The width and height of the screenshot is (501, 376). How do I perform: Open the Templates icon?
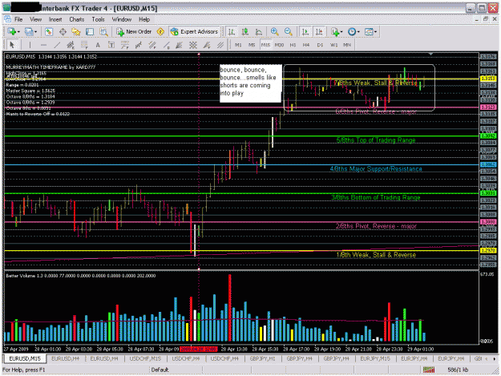[x=369, y=31]
